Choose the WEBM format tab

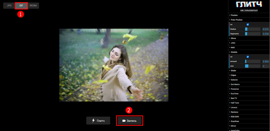click(33, 6)
